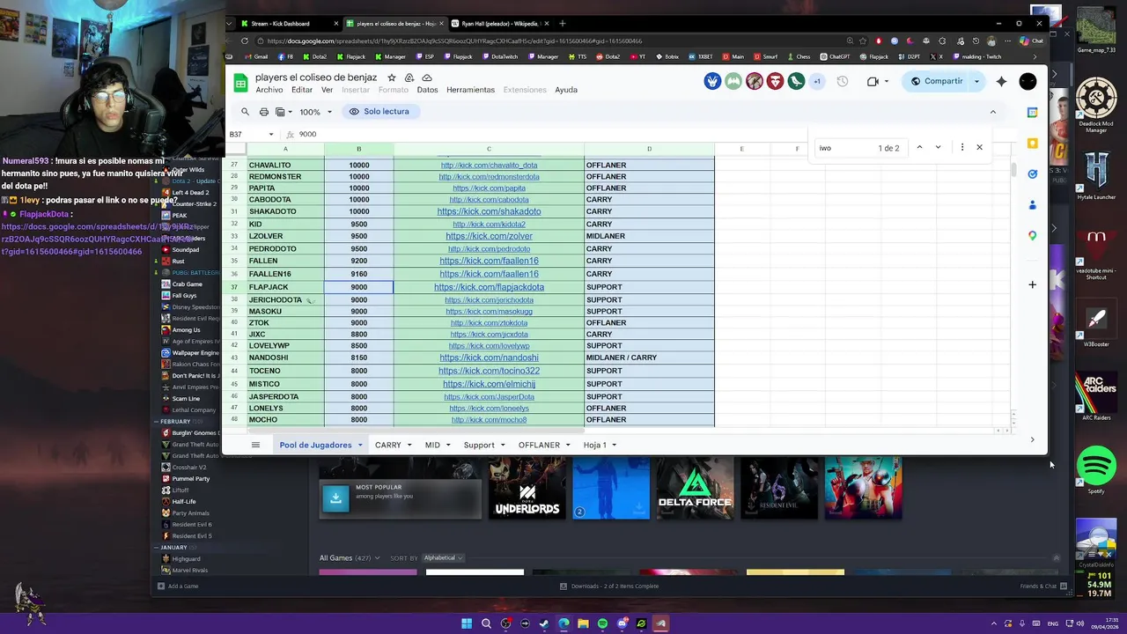Click Add a Game in Steam
Viewport: 1127px width, 634px height.
[178, 586]
